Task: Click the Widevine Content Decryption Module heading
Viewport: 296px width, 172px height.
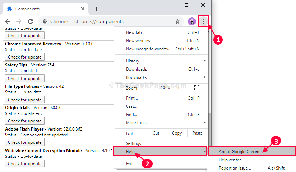Action: tap(43, 151)
